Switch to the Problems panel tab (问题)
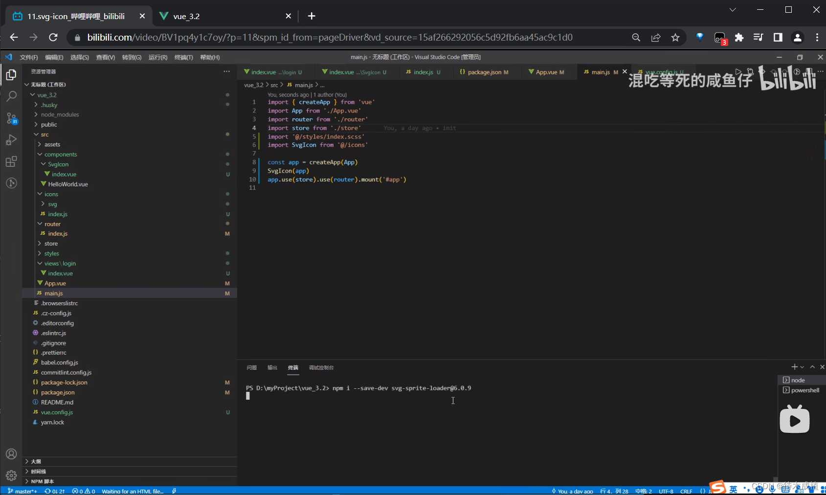This screenshot has width=826, height=495. coord(252,367)
